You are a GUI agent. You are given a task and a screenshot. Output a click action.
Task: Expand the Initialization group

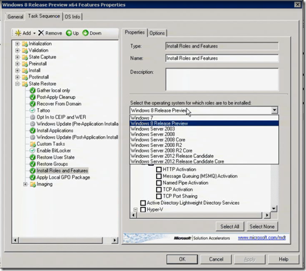[x=18, y=44]
